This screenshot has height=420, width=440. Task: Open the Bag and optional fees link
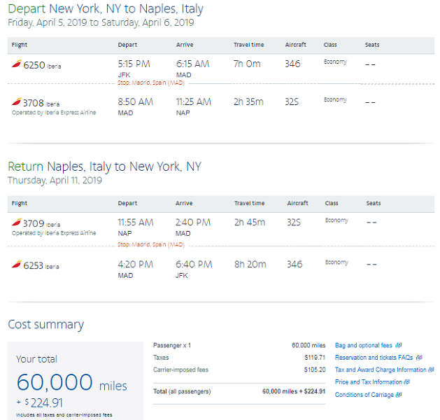click(x=364, y=345)
